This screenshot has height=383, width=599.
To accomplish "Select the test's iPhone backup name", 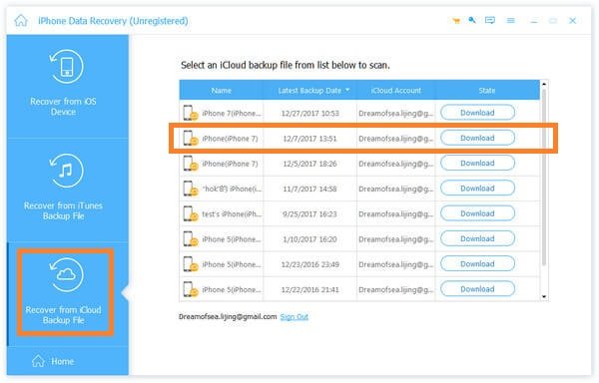I will point(232,214).
